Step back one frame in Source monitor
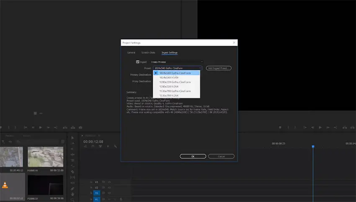Image resolution: width=356 pixels, height=202 pixels. (x=33, y=128)
